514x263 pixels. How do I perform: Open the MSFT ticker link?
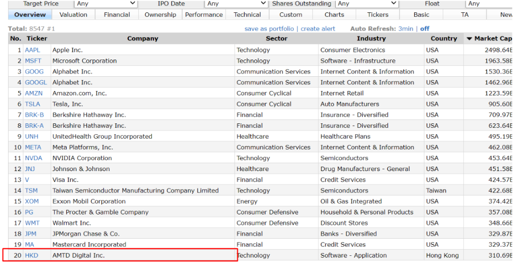(33, 61)
